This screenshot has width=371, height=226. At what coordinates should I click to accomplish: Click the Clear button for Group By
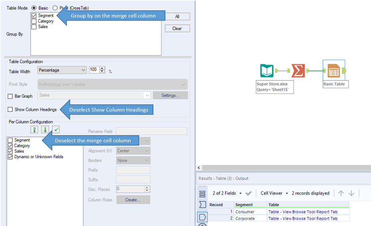[177, 29]
